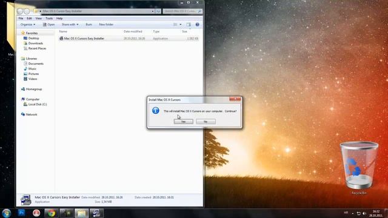This screenshot has height=218, width=388.
Task: Expand the address bar history dropdown
Action: click(x=152, y=11)
